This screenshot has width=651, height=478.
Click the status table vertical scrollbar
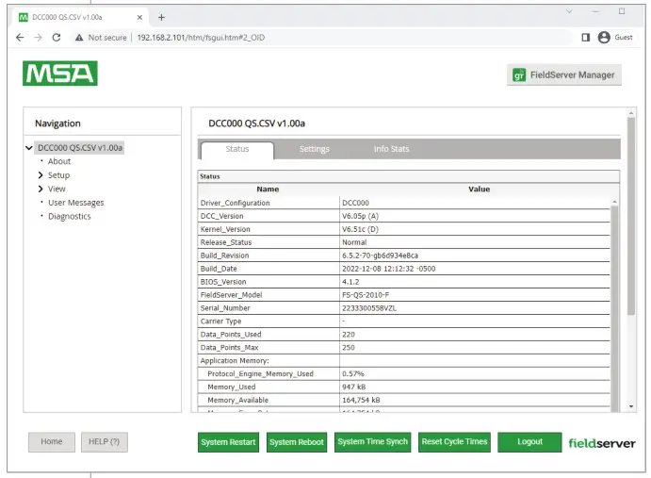(615, 283)
